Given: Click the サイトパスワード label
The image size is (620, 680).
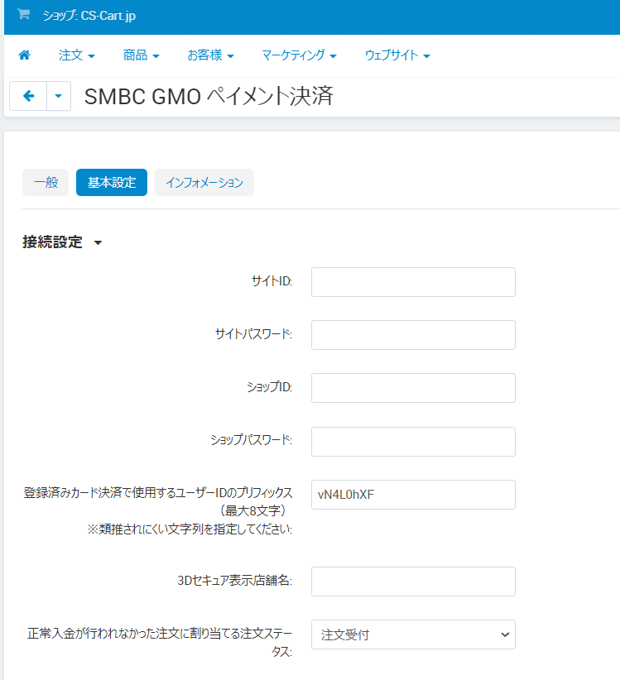Looking at the screenshot, I should [253, 334].
